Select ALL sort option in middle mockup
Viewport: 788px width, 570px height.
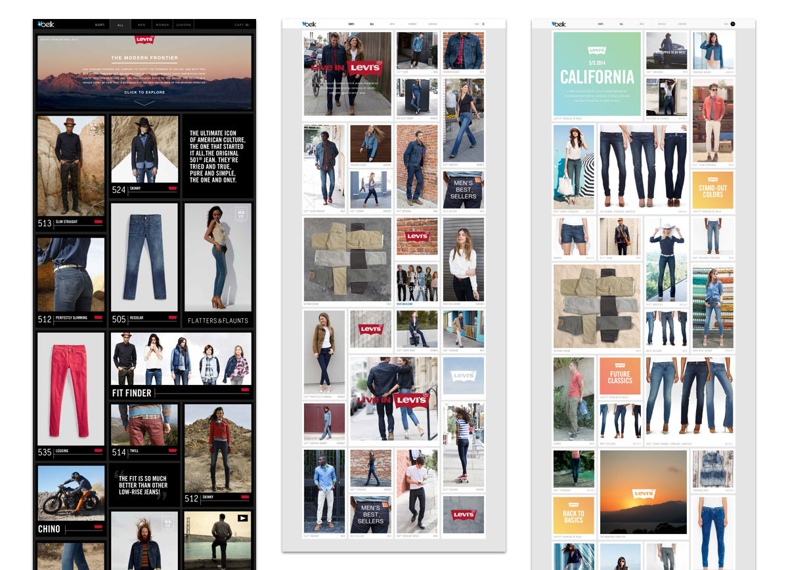coord(372,24)
